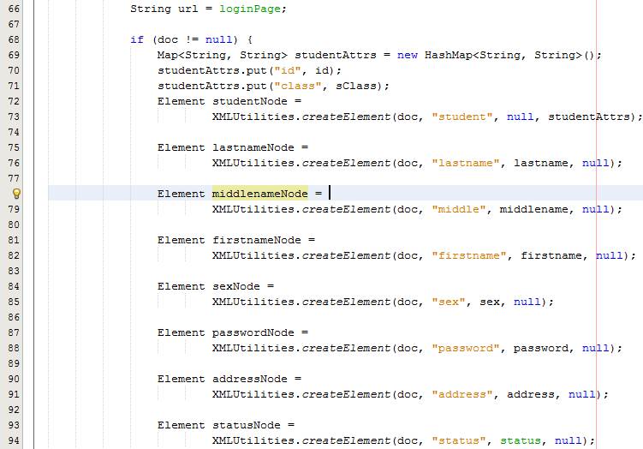Click the HashMap type on line 69
Image resolution: width=643 pixels, height=449 pixels.
pyautogui.click(x=448, y=55)
